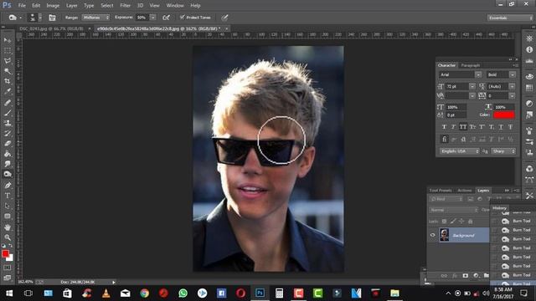Select the Burn tool in the left toolbar
This screenshot has width=536, height=301.
8,174
